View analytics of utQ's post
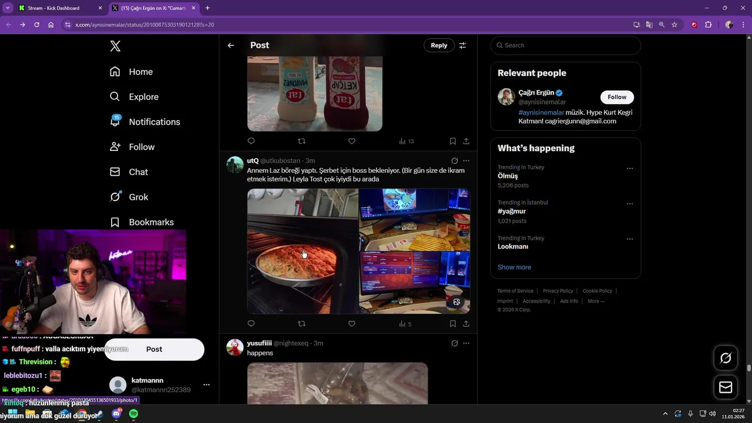The height and width of the screenshot is (423, 752). point(405,324)
